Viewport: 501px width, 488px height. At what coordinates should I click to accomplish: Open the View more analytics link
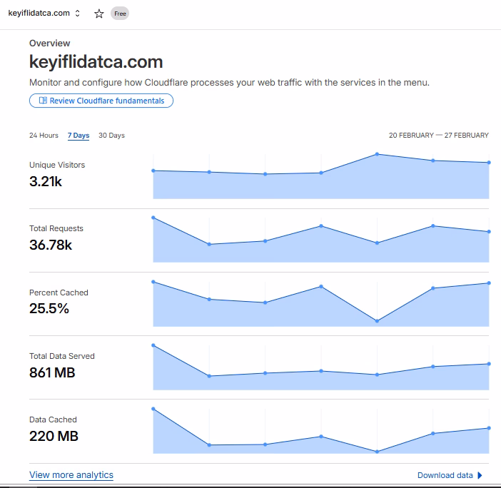pyautogui.click(x=71, y=475)
